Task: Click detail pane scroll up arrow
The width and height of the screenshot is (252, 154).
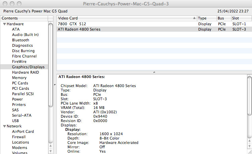Action: 249,141
